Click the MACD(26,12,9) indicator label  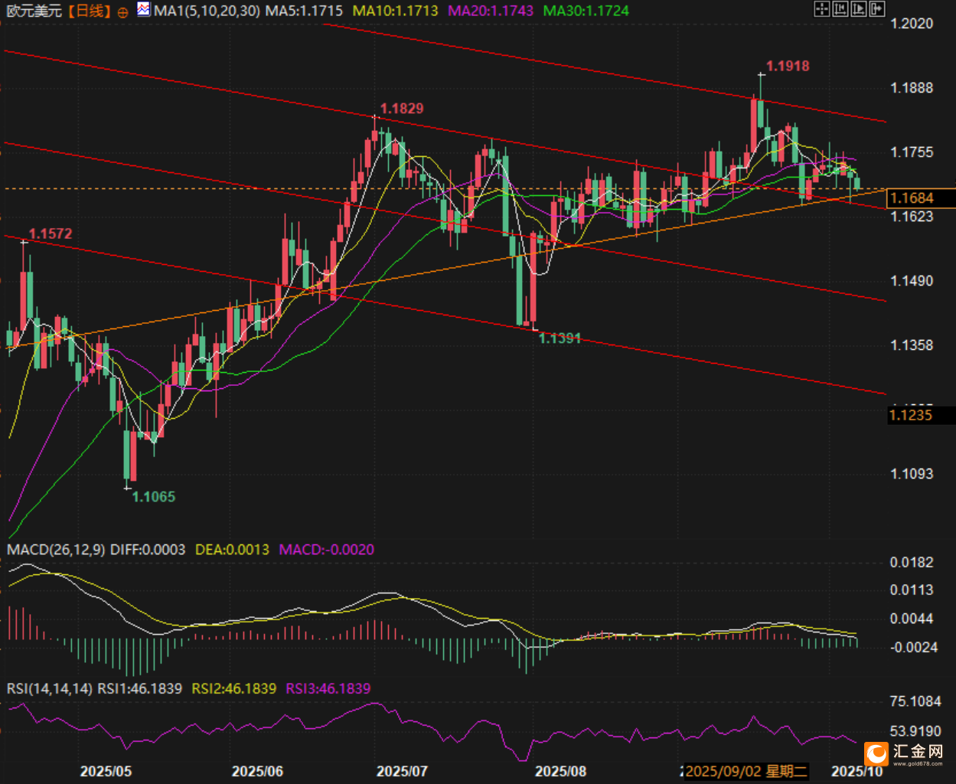click(x=57, y=550)
